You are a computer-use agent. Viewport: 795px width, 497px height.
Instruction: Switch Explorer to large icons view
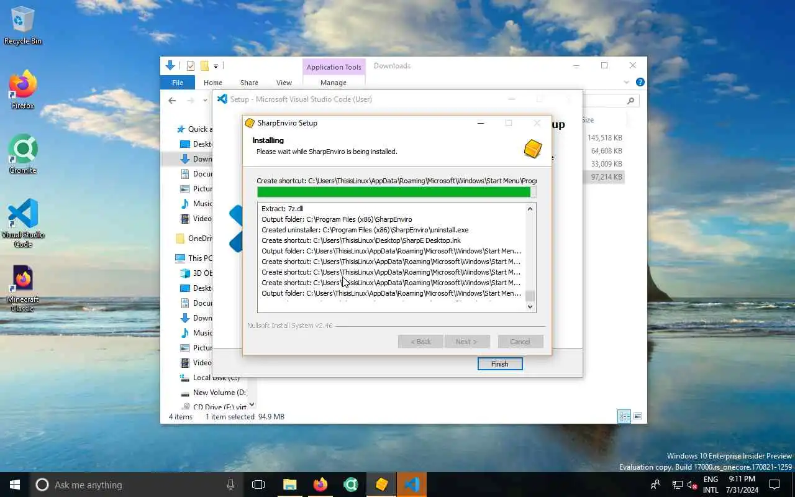638,416
